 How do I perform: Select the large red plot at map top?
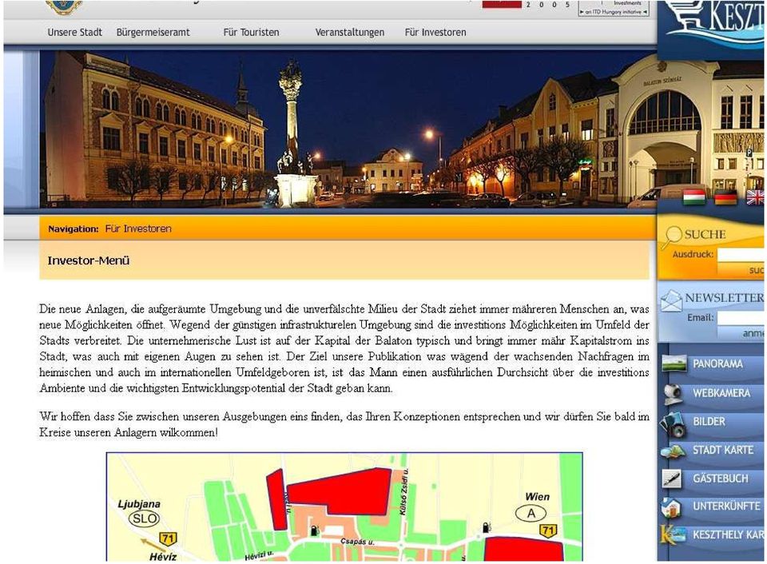click(339, 491)
